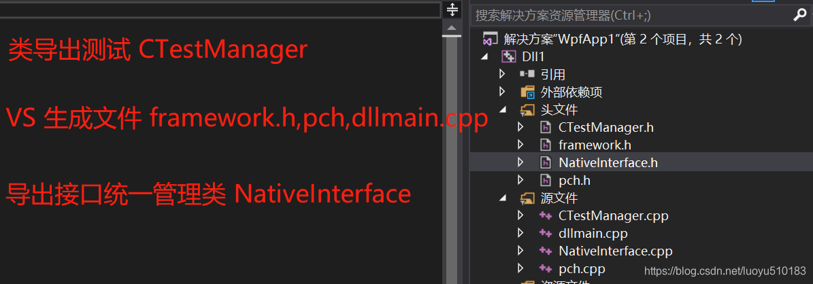
Task: Click the Dll1 C++ project icon
Action: pyautogui.click(x=509, y=57)
